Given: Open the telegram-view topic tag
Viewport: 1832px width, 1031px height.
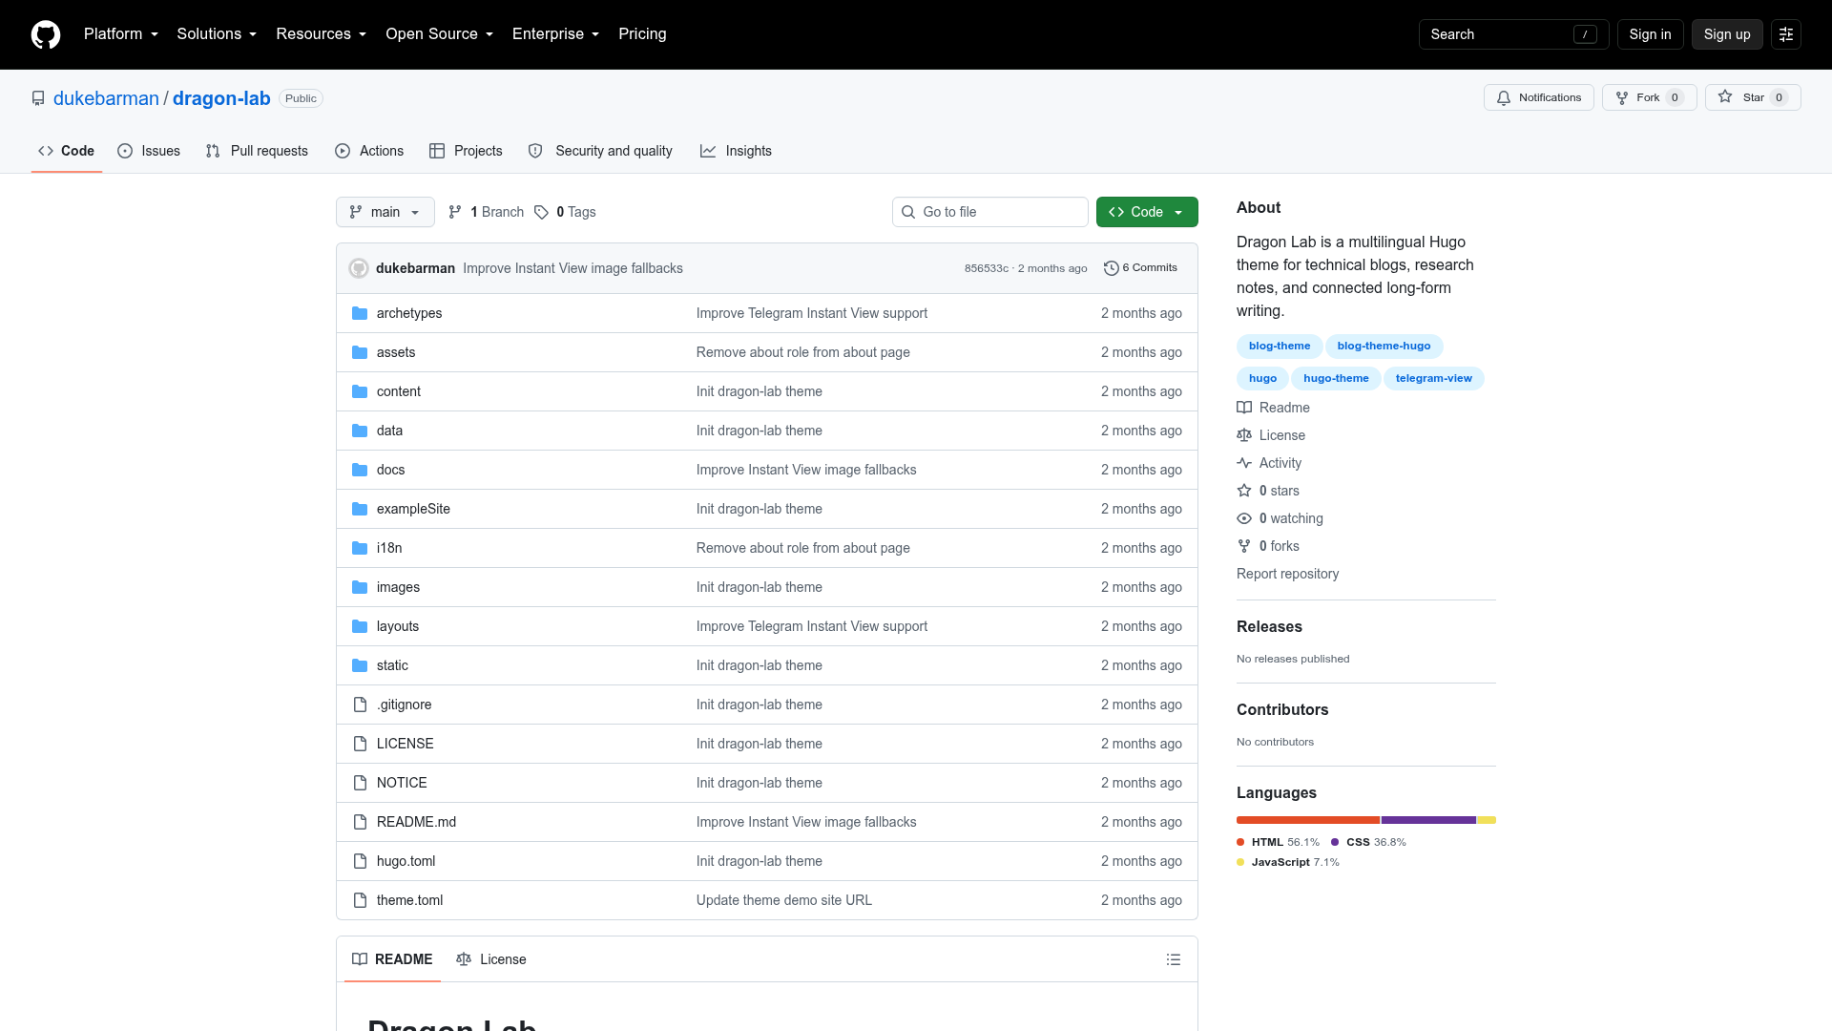Looking at the screenshot, I should [x=1433, y=378].
